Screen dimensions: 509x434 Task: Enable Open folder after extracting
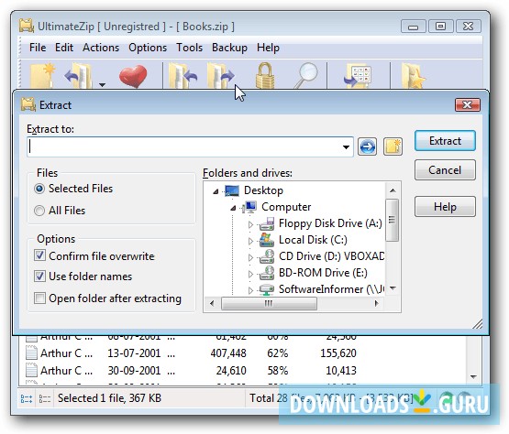40,298
